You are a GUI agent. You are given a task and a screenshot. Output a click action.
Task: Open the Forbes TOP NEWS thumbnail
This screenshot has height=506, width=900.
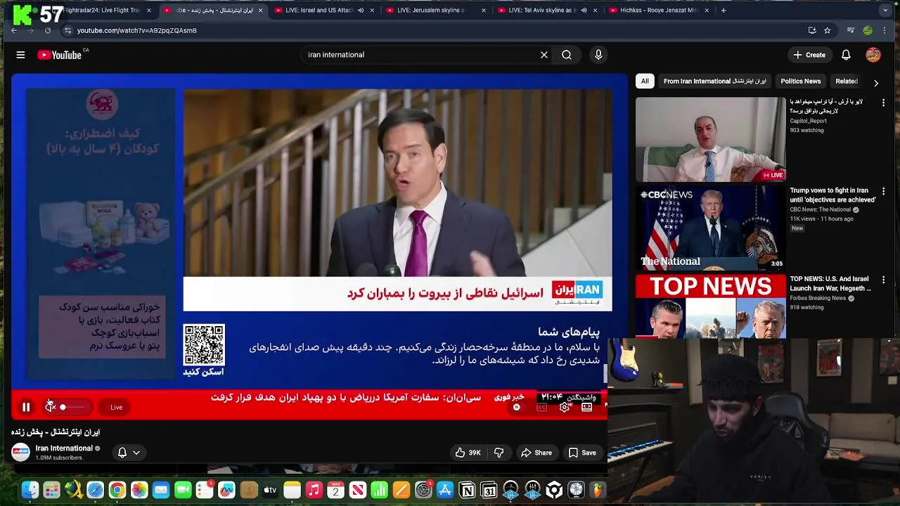[710, 306]
